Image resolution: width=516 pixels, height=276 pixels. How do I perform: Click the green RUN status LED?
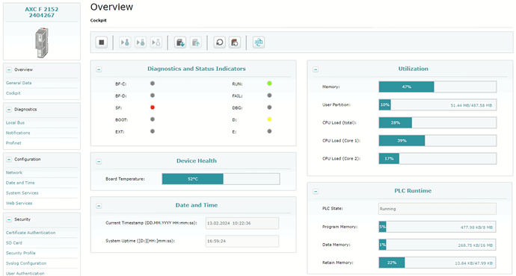coord(269,84)
